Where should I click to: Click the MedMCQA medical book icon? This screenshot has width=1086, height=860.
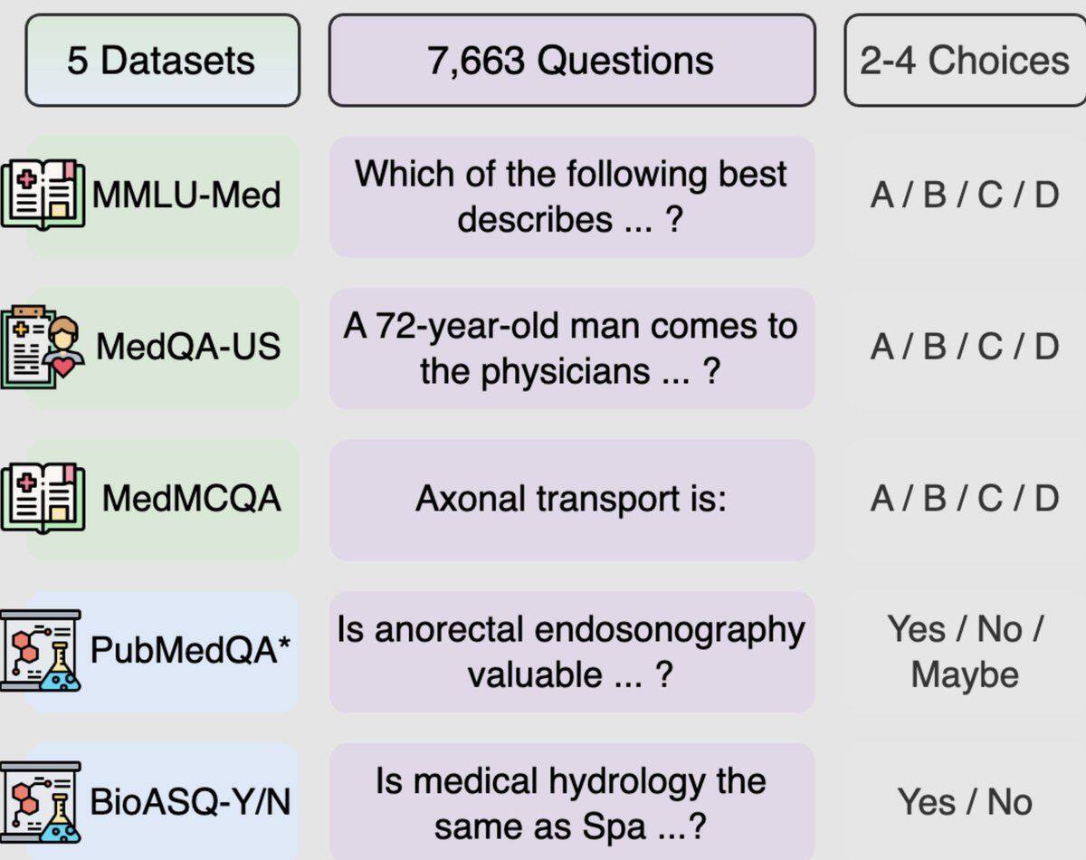[x=43, y=498]
